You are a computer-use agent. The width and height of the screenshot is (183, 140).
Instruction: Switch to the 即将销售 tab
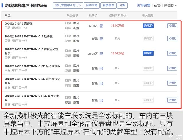144,6
